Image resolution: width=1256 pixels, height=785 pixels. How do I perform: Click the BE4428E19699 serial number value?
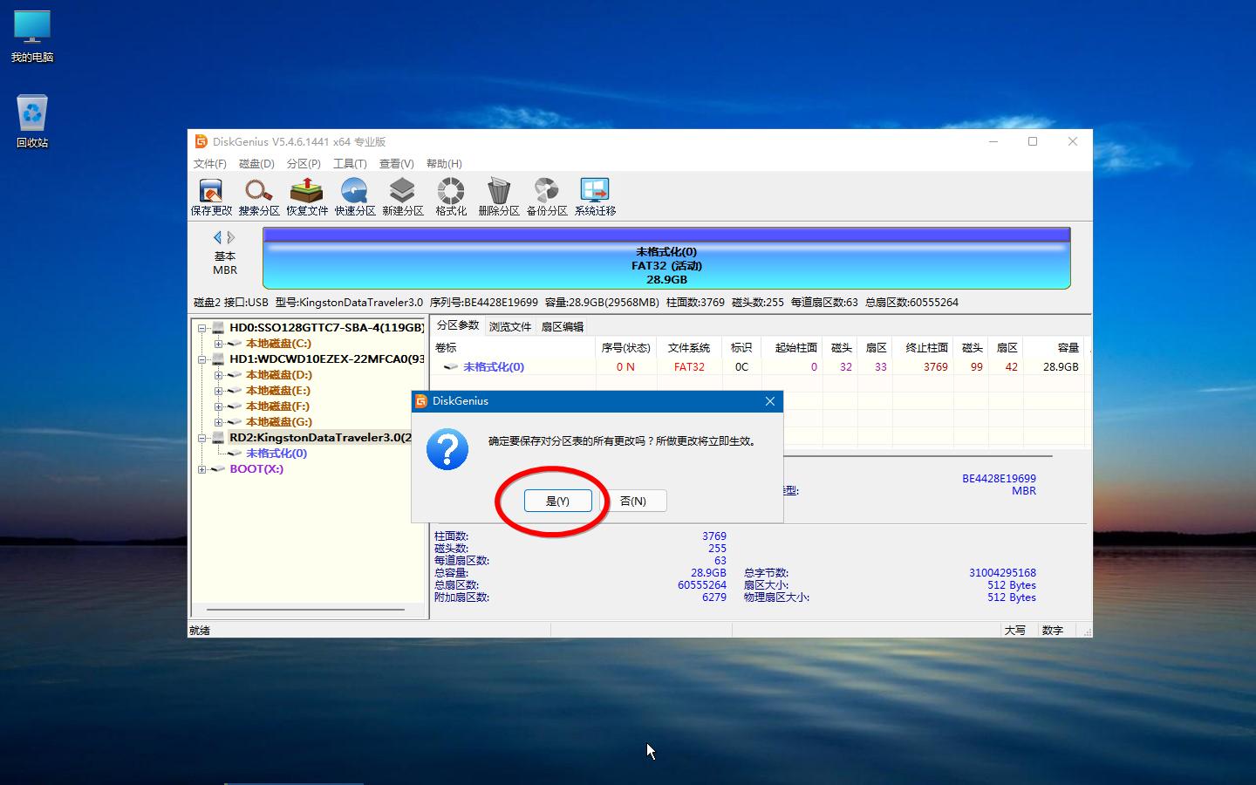point(999,479)
